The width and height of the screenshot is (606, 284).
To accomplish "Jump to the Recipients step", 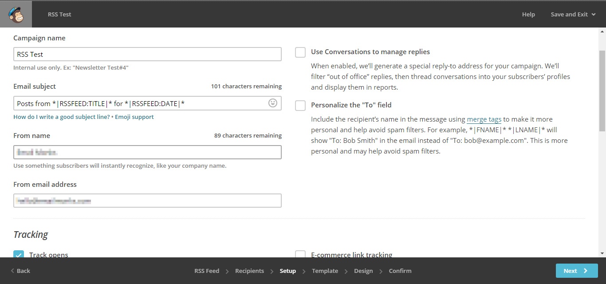I will click(x=249, y=271).
